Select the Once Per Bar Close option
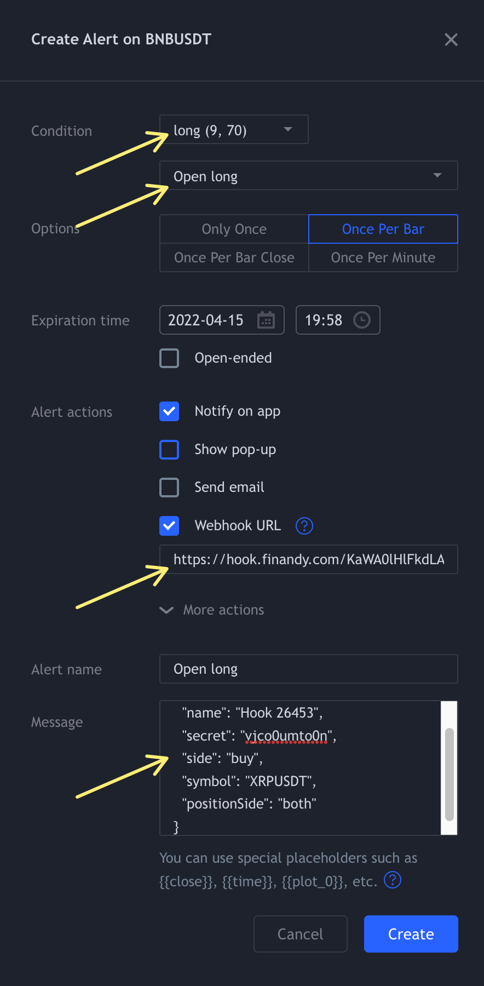484x986 pixels. [x=234, y=257]
